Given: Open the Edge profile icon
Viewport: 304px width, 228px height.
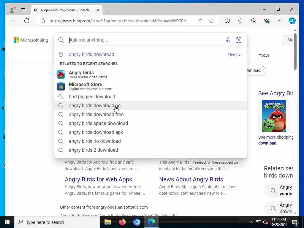Looking at the screenshot, I should (12, 10).
